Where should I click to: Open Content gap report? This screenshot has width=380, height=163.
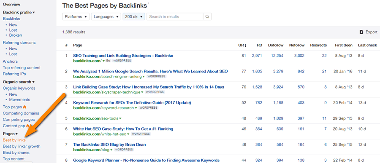pos(14,126)
